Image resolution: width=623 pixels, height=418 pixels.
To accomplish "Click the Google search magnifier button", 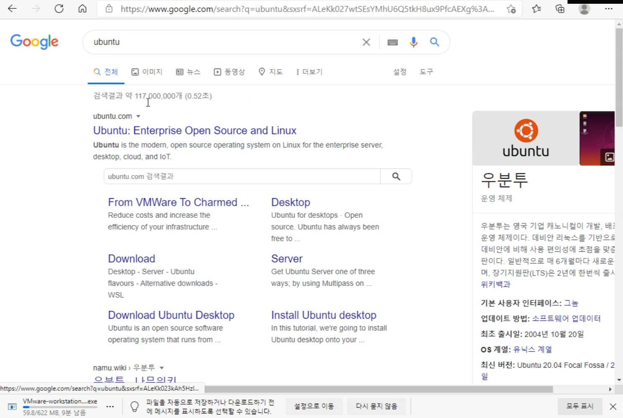I will [x=435, y=42].
